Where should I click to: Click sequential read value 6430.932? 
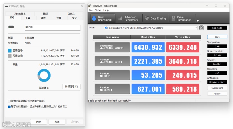148,47
